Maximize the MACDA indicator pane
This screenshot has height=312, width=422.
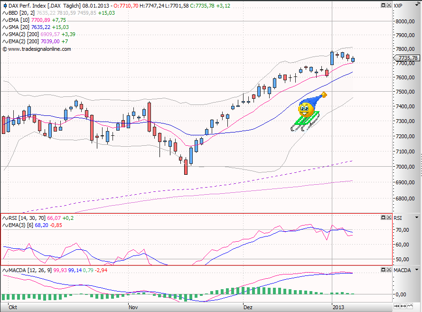tap(383, 270)
